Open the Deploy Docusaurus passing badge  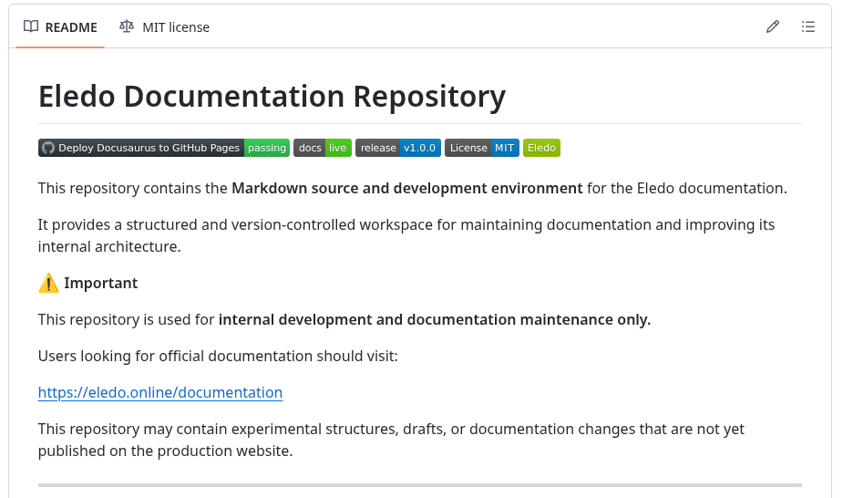pos(164,148)
